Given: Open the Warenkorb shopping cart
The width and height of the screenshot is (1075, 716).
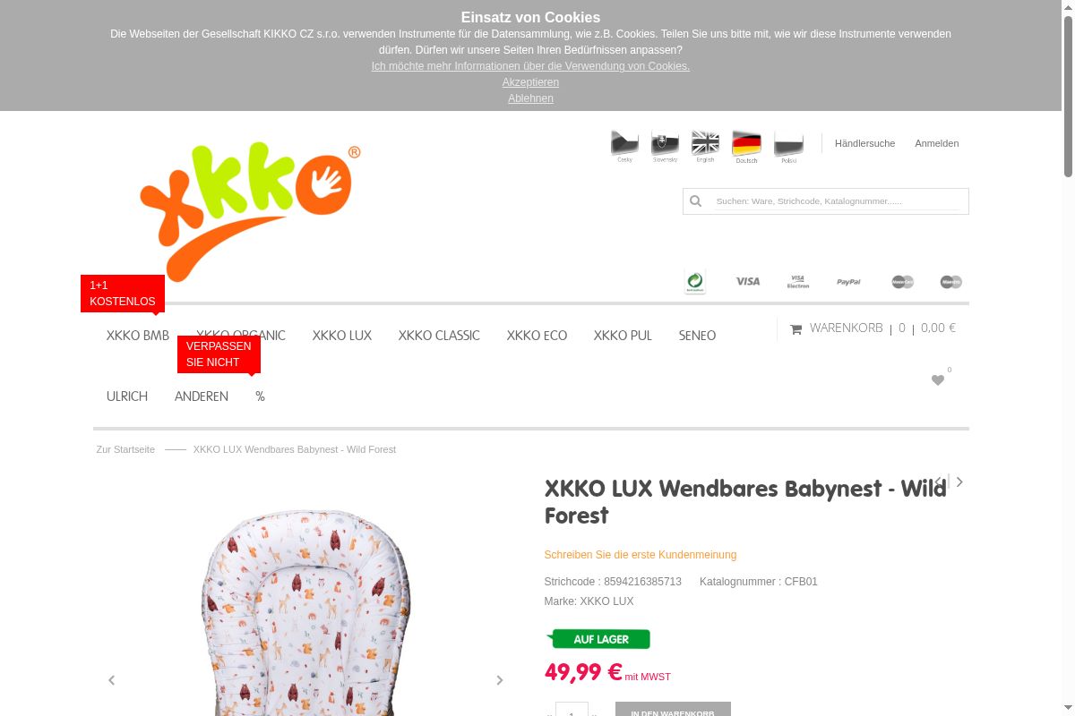Looking at the screenshot, I should click(873, 328).
